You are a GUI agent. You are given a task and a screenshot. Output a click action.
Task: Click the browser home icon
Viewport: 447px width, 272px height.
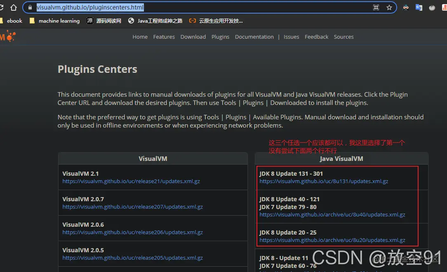13,7
